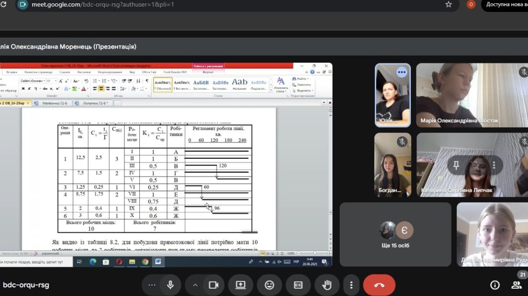The width and height of the screenshot is (528, 296).
Task: Leave the call with red hang-up button
Action: click(x=379, y=285)
